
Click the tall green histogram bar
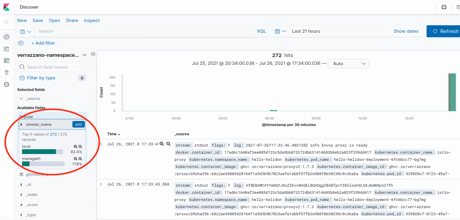452,92
